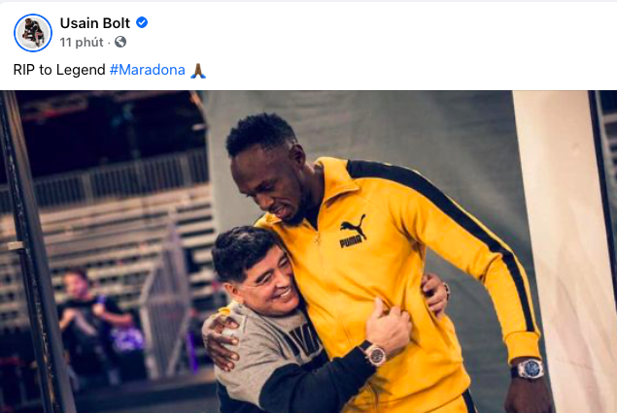Click the globe public-audience icon
This screenshot has height=413, width=617.
(x=120, y=42)
